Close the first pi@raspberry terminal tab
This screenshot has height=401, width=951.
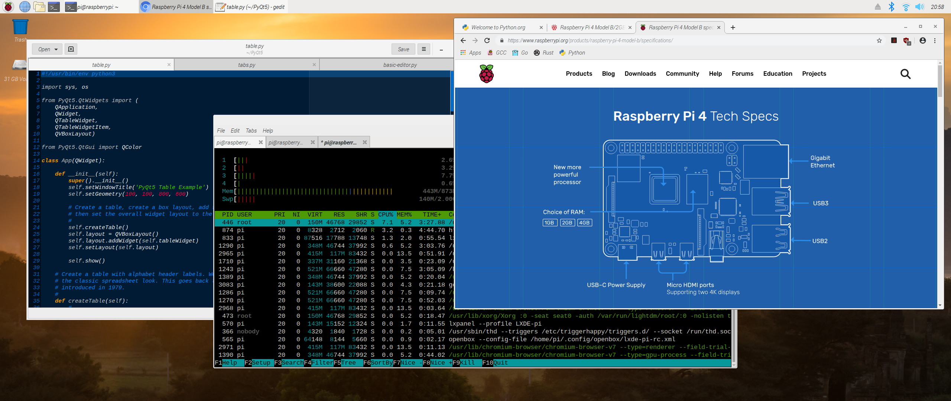[261, 142]
